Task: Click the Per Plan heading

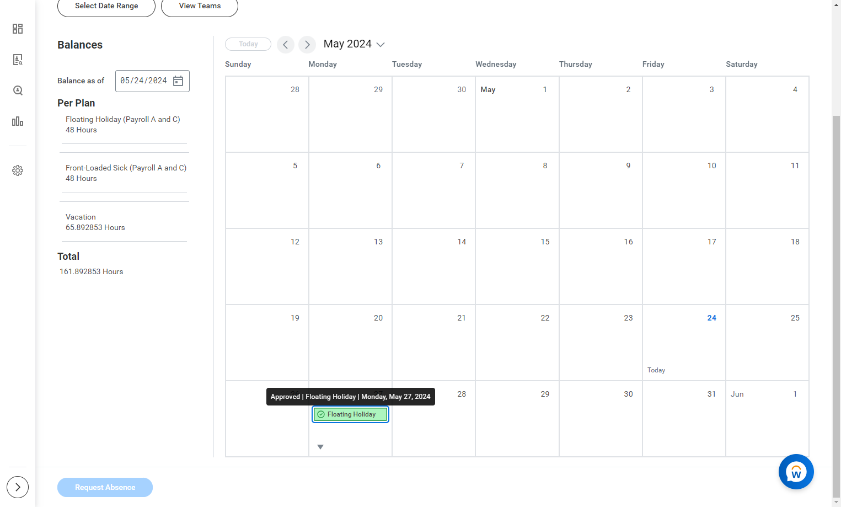Action: (x=76, y=103)
